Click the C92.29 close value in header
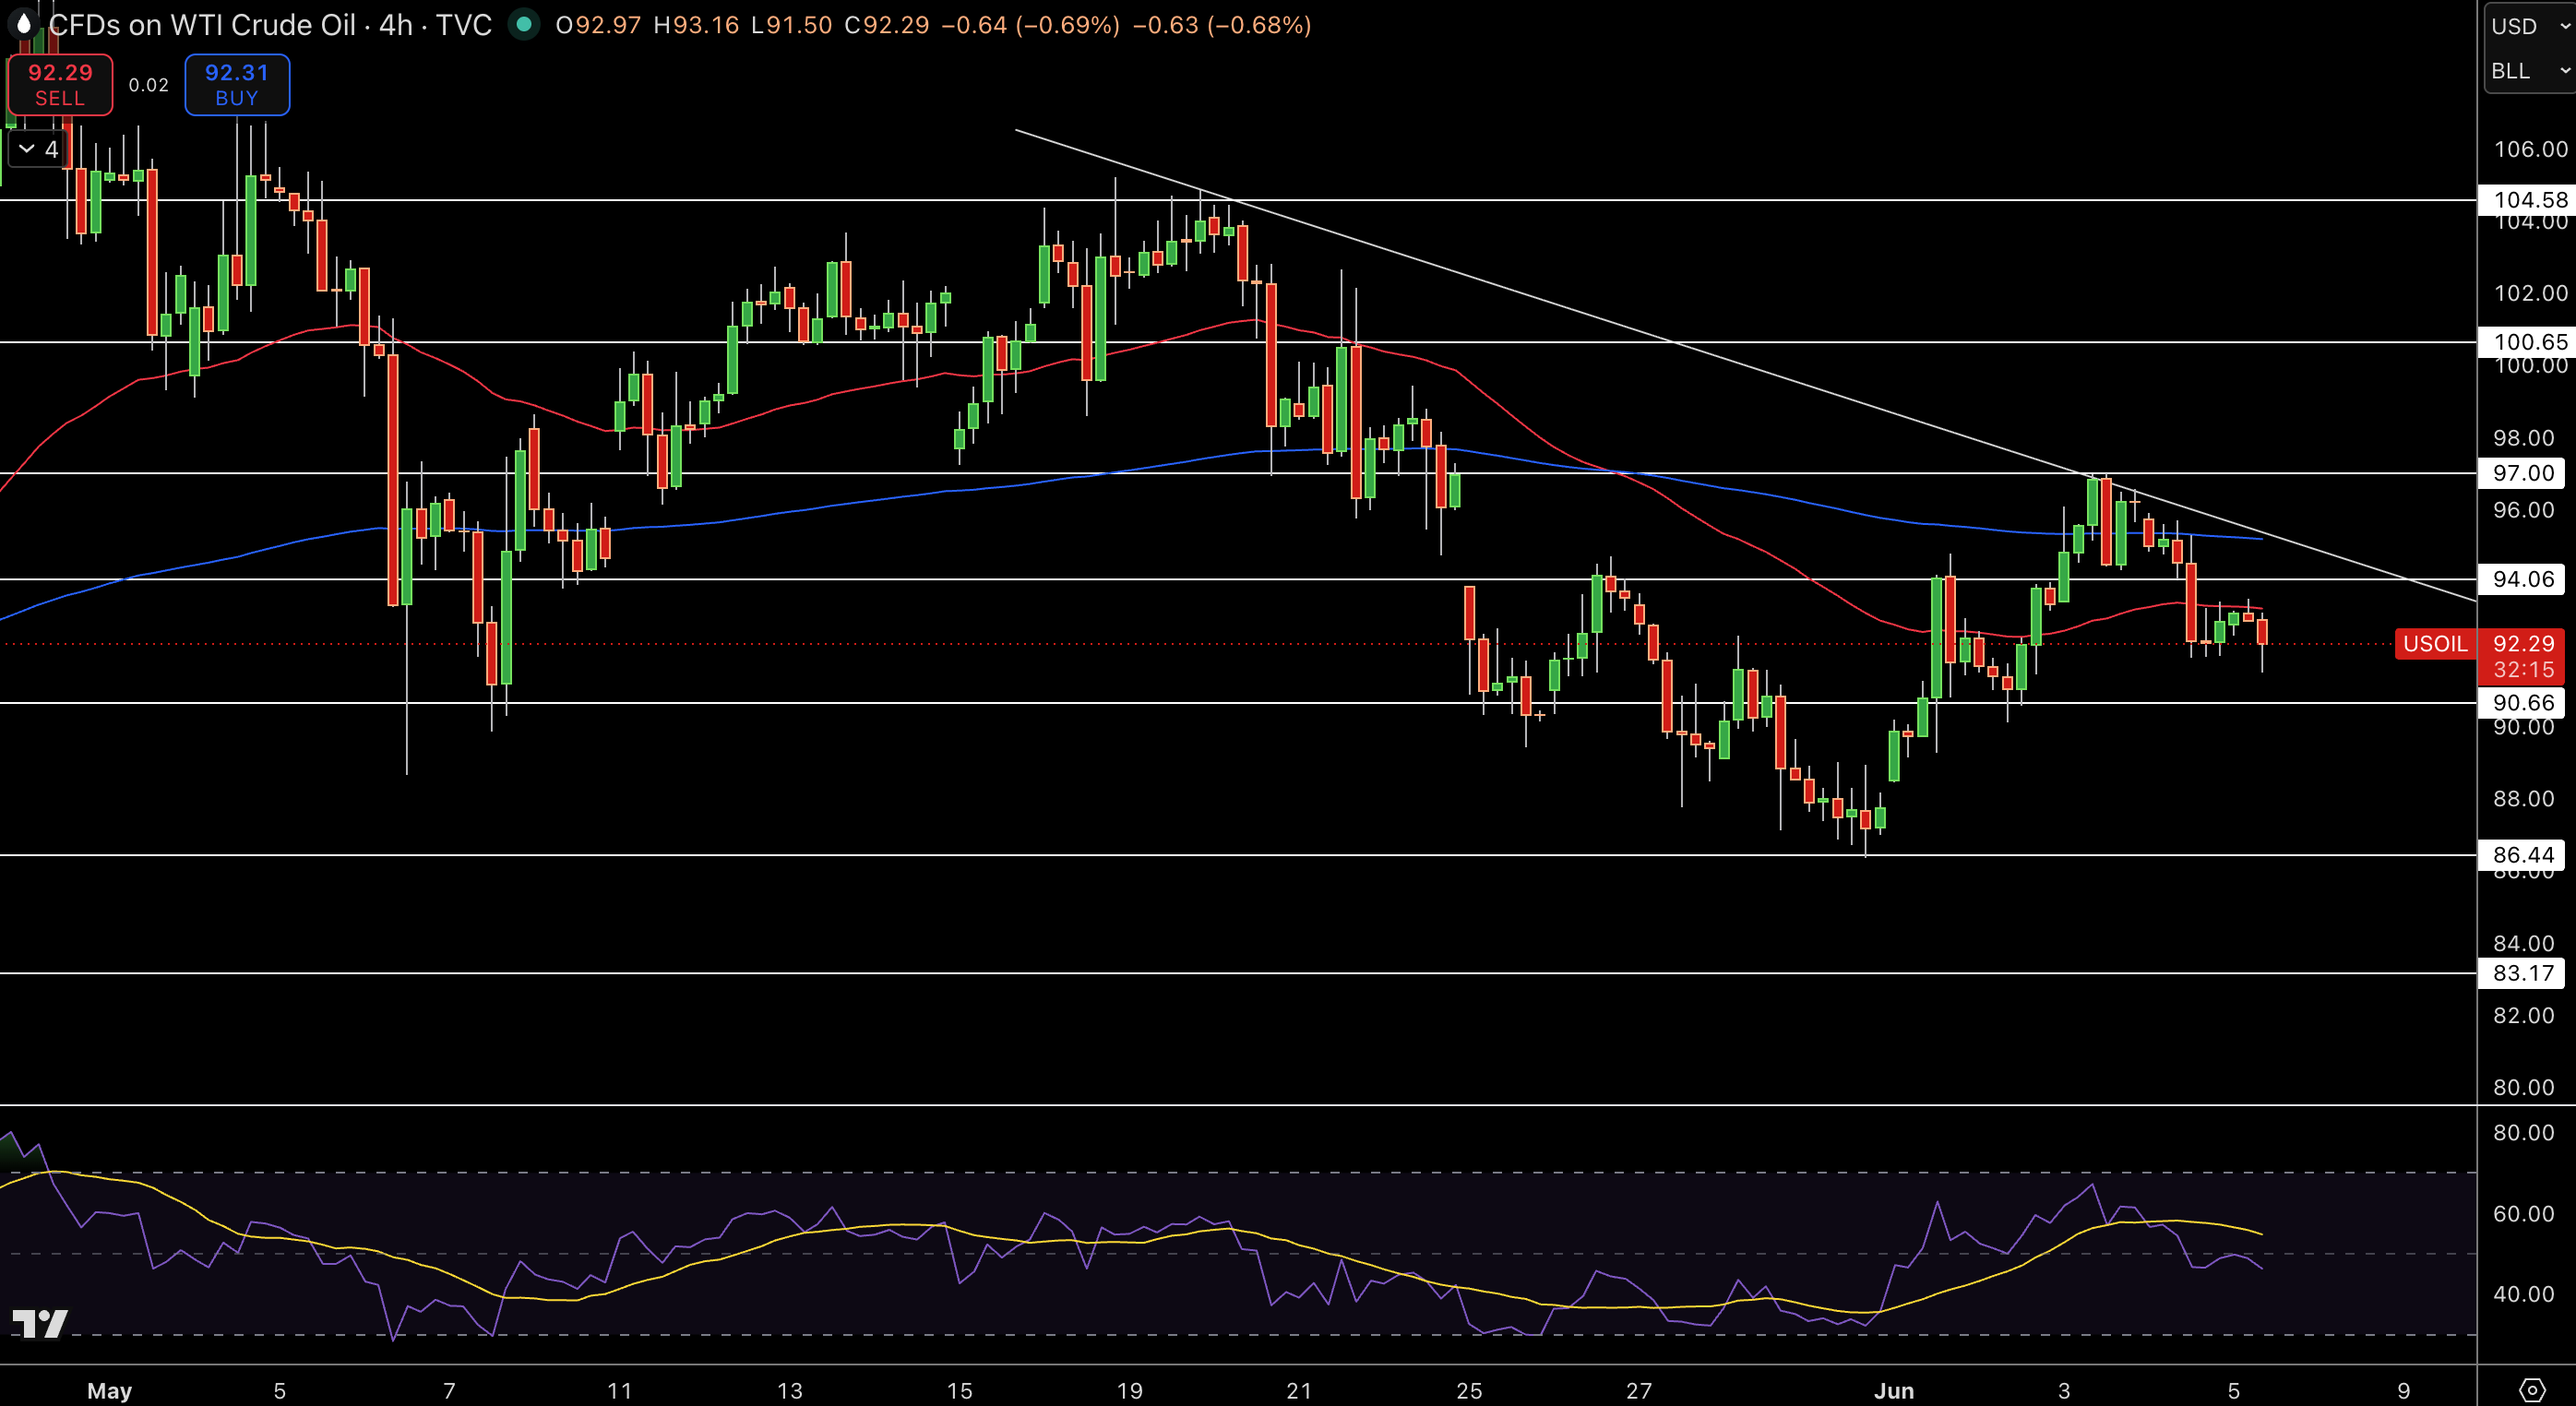The image size is (2576, 1406). click(x=886, y=25)
